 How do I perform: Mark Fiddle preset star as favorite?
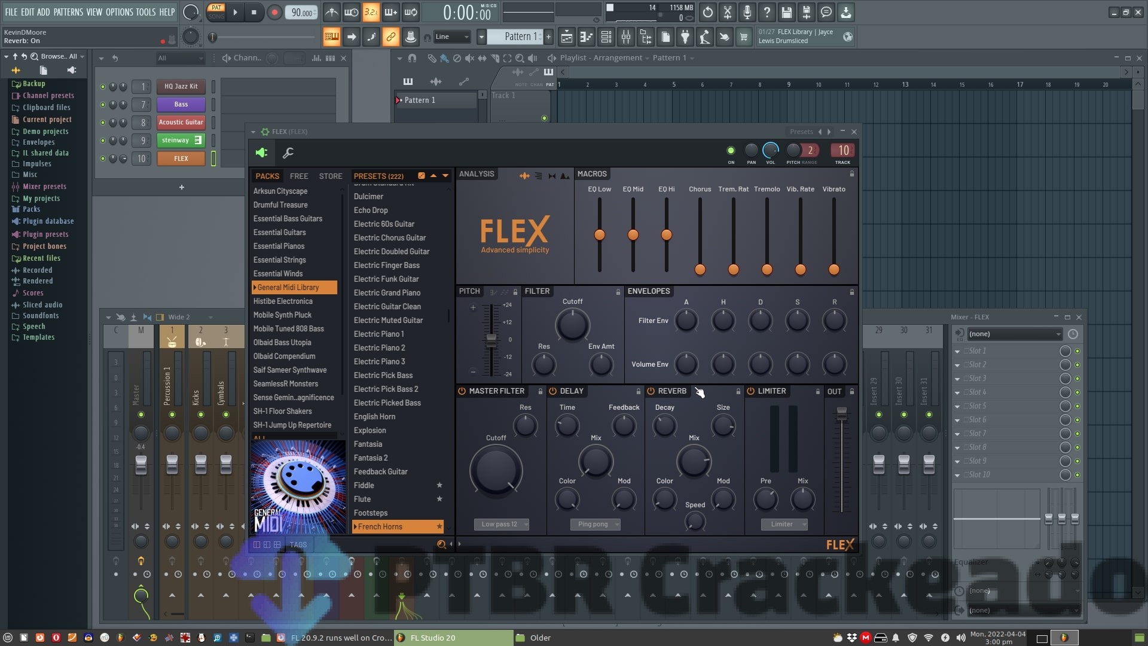click(x=439, y=485)
